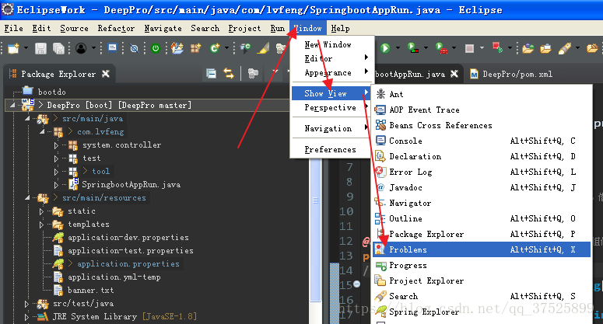603x324 pixels.
Task: Select Preferences in the Window menu
Action: [x=332, y=149]
